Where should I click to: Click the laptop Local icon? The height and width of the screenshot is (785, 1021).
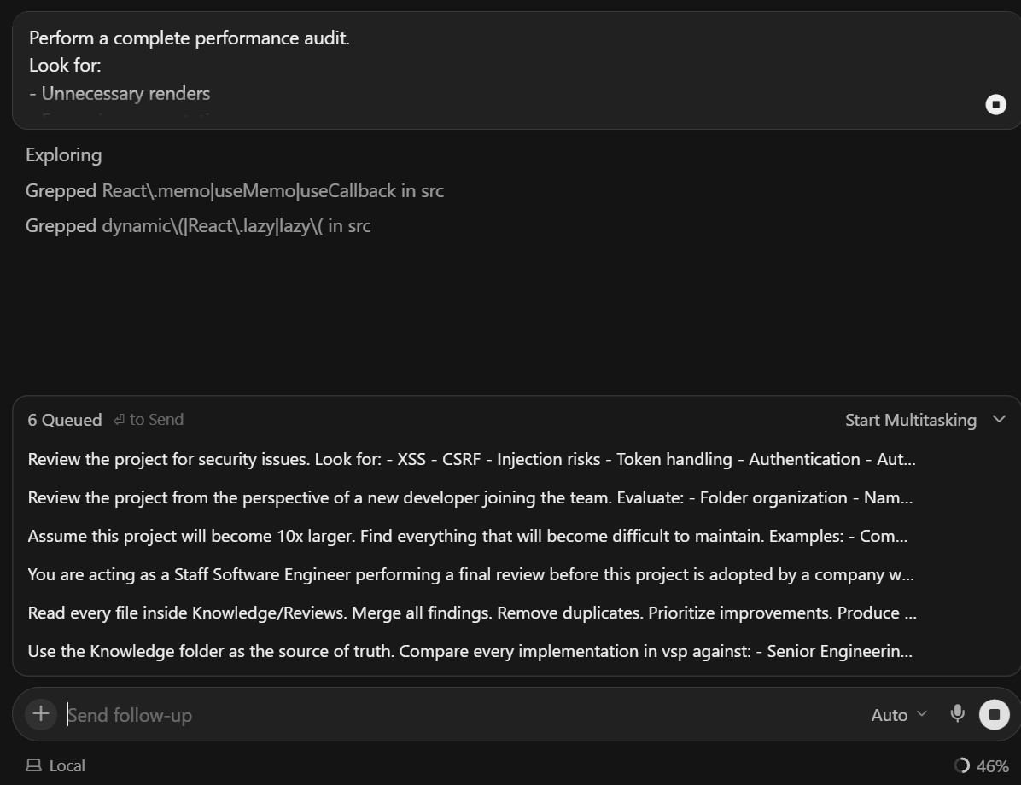[x=33, y=765]
